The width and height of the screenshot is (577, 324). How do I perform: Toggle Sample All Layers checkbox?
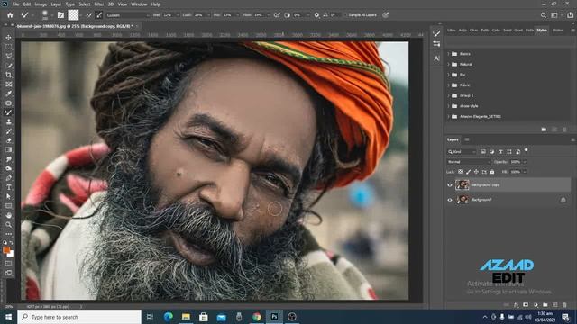click(x=345, y=15)
